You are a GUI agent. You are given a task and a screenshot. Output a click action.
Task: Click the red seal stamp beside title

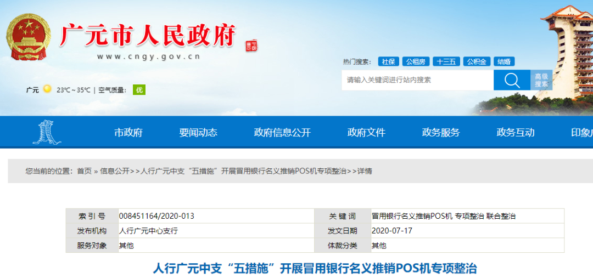point(251,46)
